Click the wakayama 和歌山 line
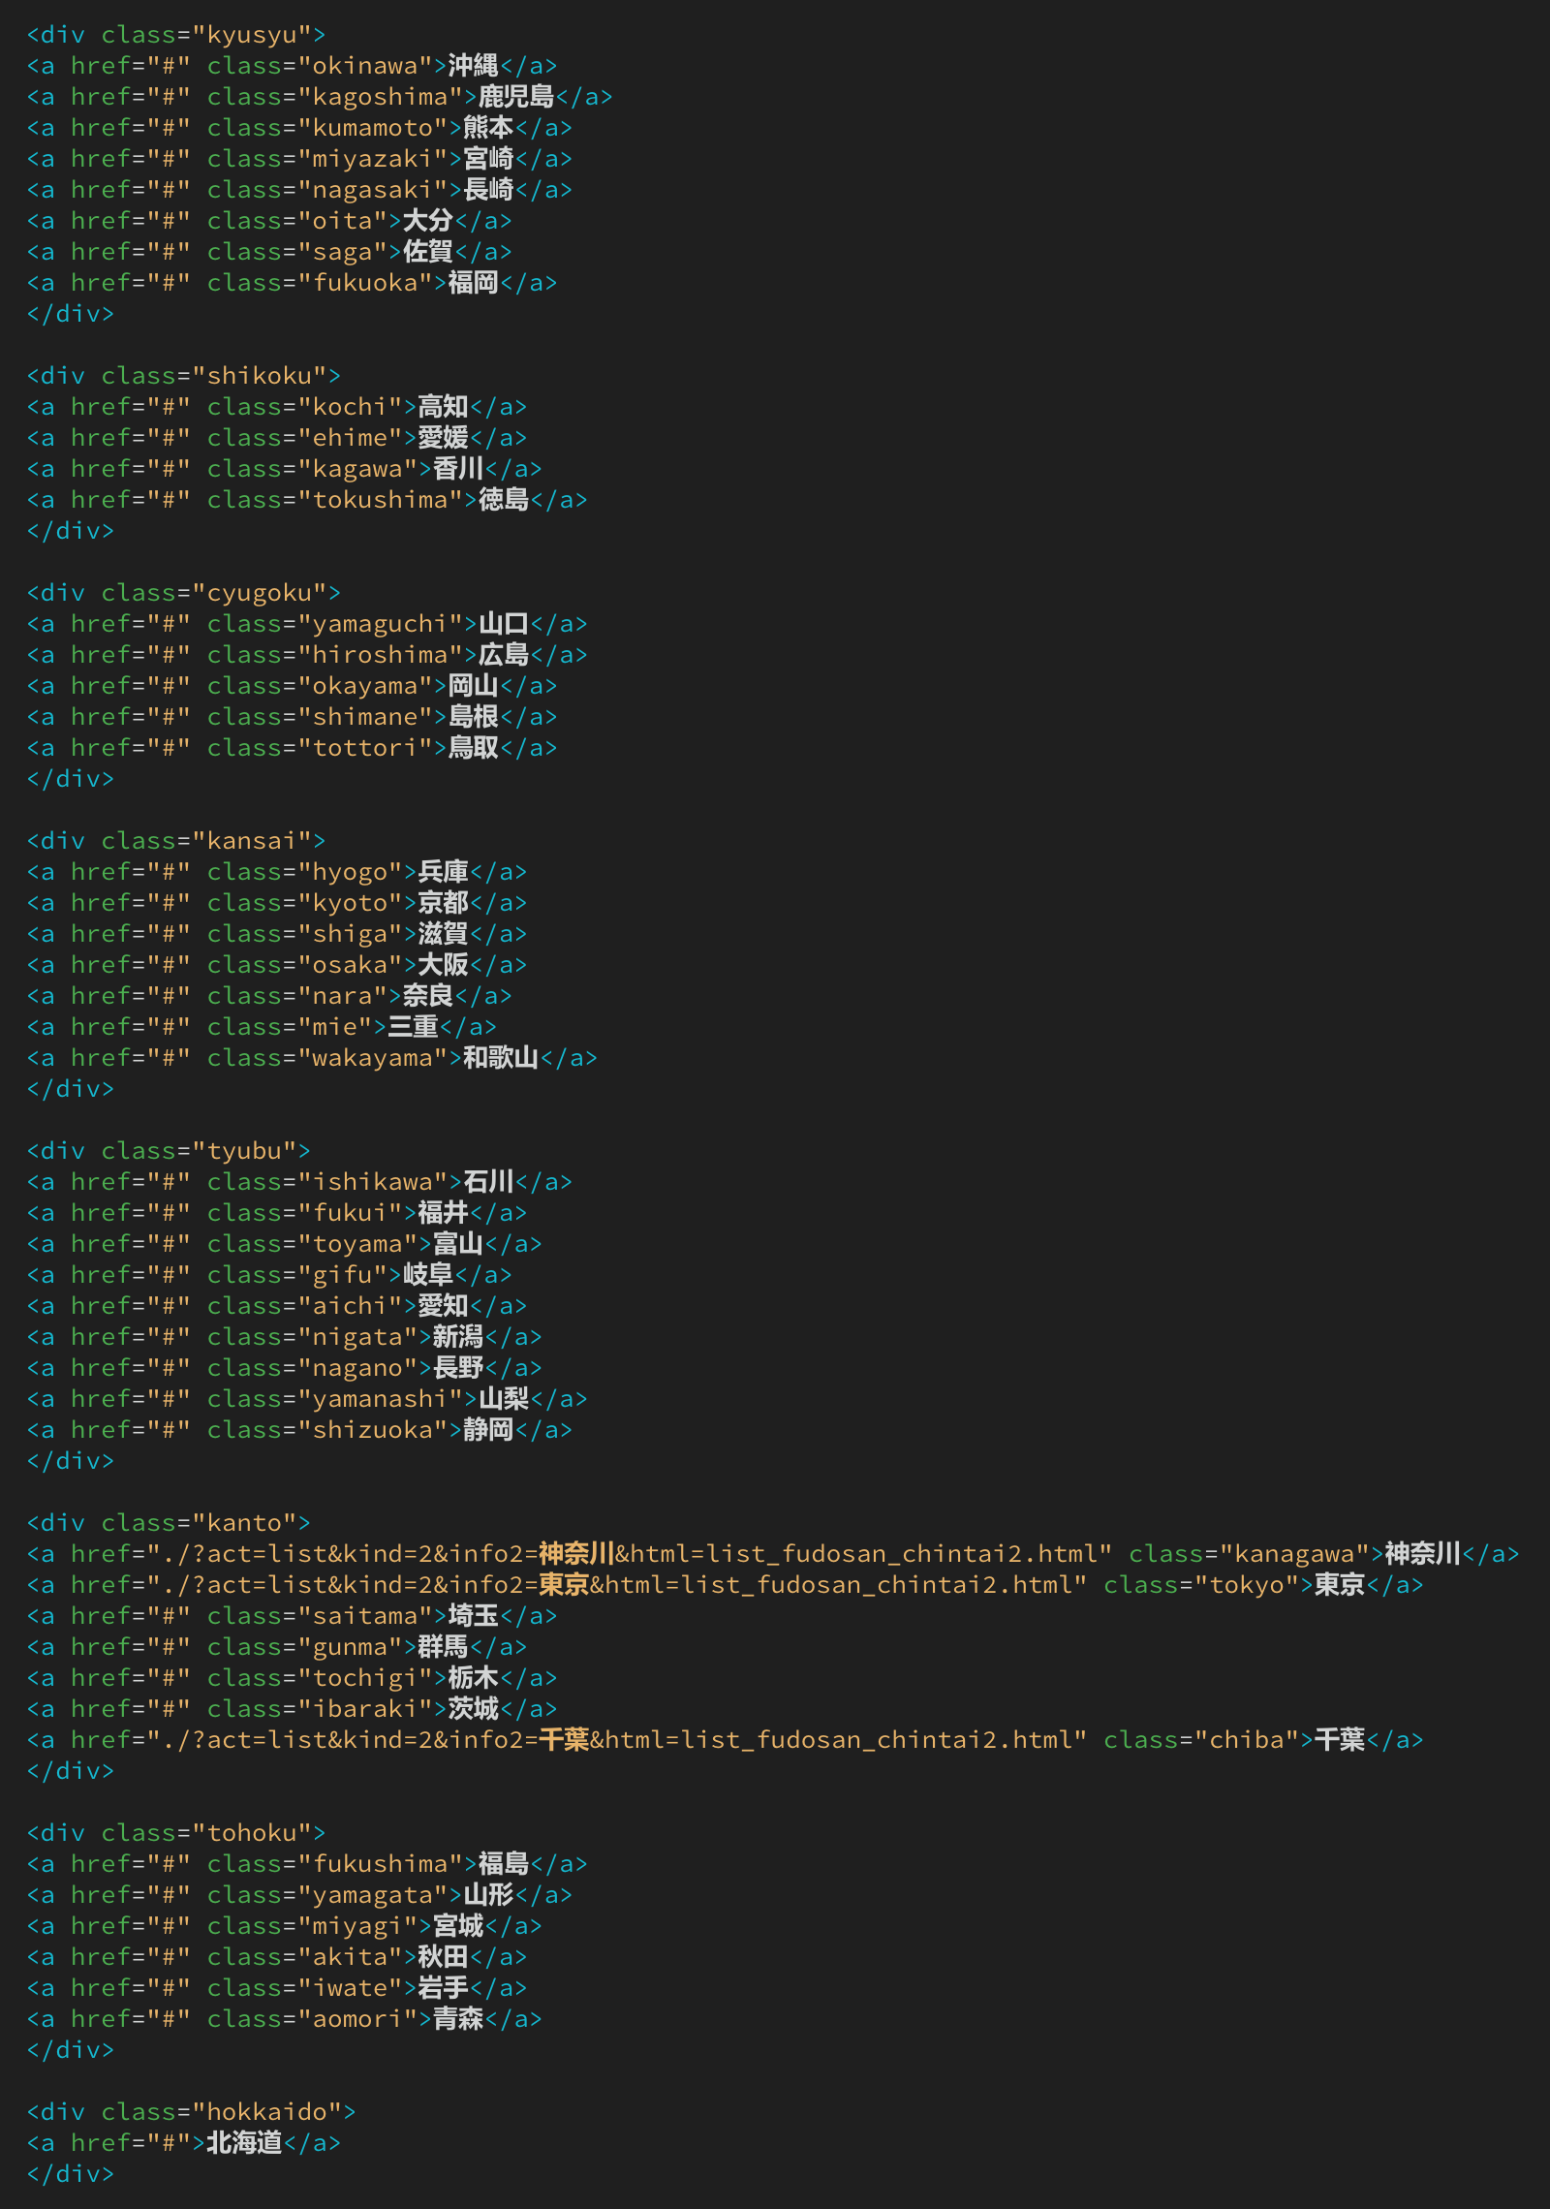Screen dimensions: 1550x2209 pyautogui.click(x=312, y=1058)
